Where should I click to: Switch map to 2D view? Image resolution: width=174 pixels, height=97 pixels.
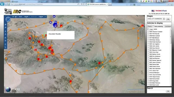[13, 17]
